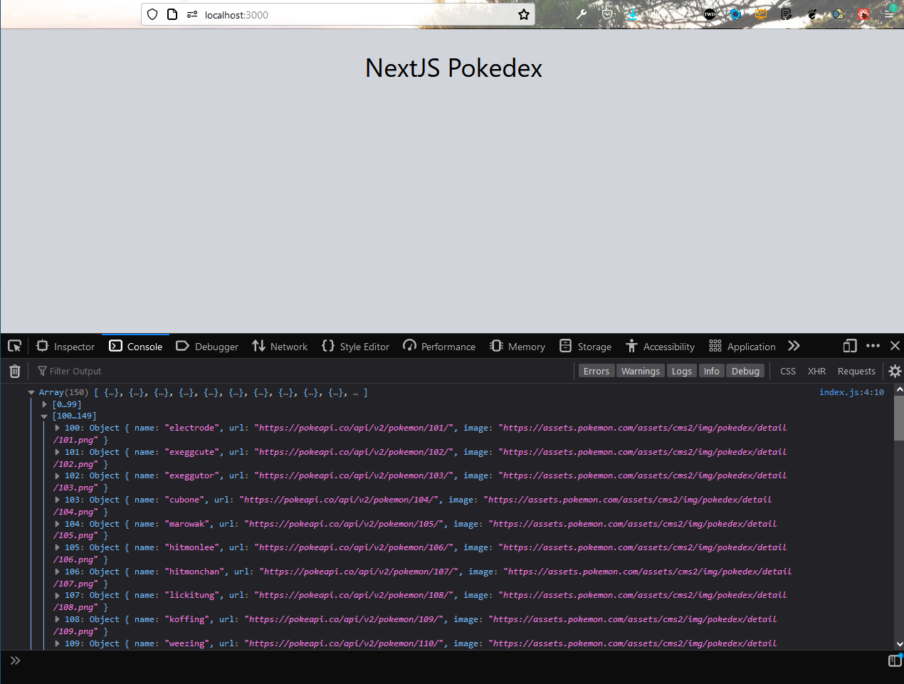Expand object 106 hitmonchan
904x684 pixels.
[57, 572]
